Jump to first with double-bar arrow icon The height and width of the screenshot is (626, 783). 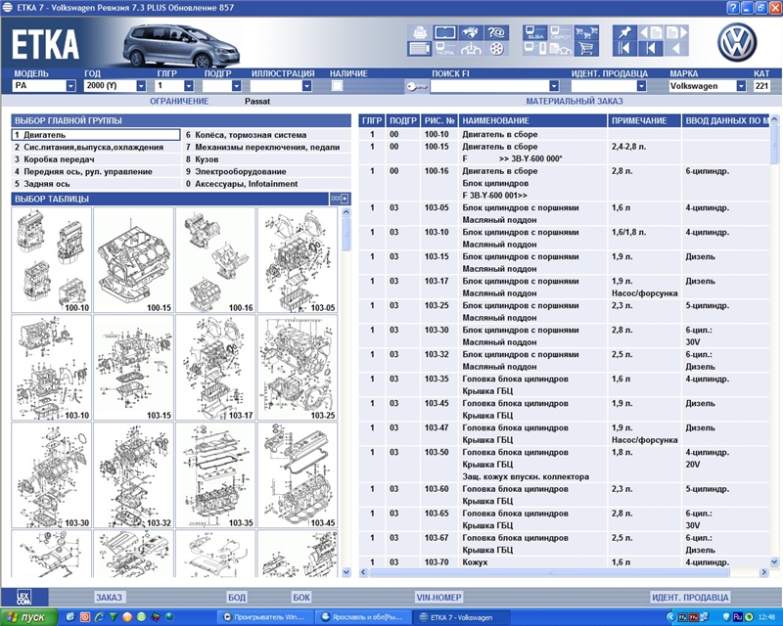pos(624,49)
